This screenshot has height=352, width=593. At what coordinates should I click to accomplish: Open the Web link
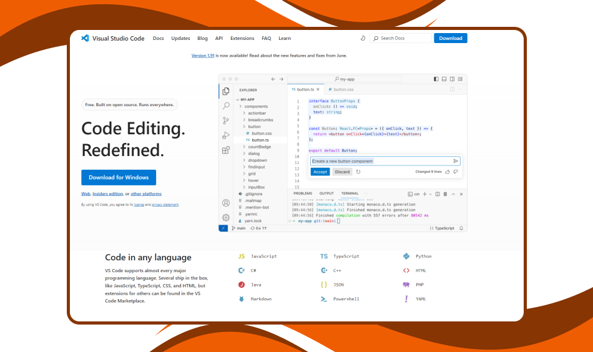[x=86, y=193]
